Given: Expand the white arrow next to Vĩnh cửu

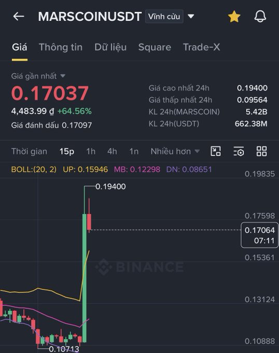Looking at the screenshot, I should coord(191,17).
